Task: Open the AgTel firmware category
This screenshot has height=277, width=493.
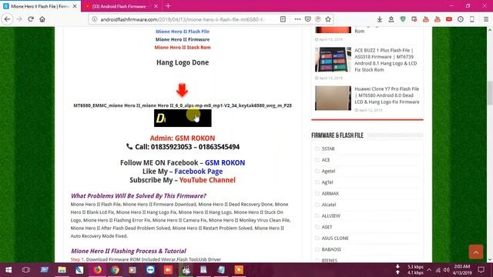Action: click(x=327, y=182)
